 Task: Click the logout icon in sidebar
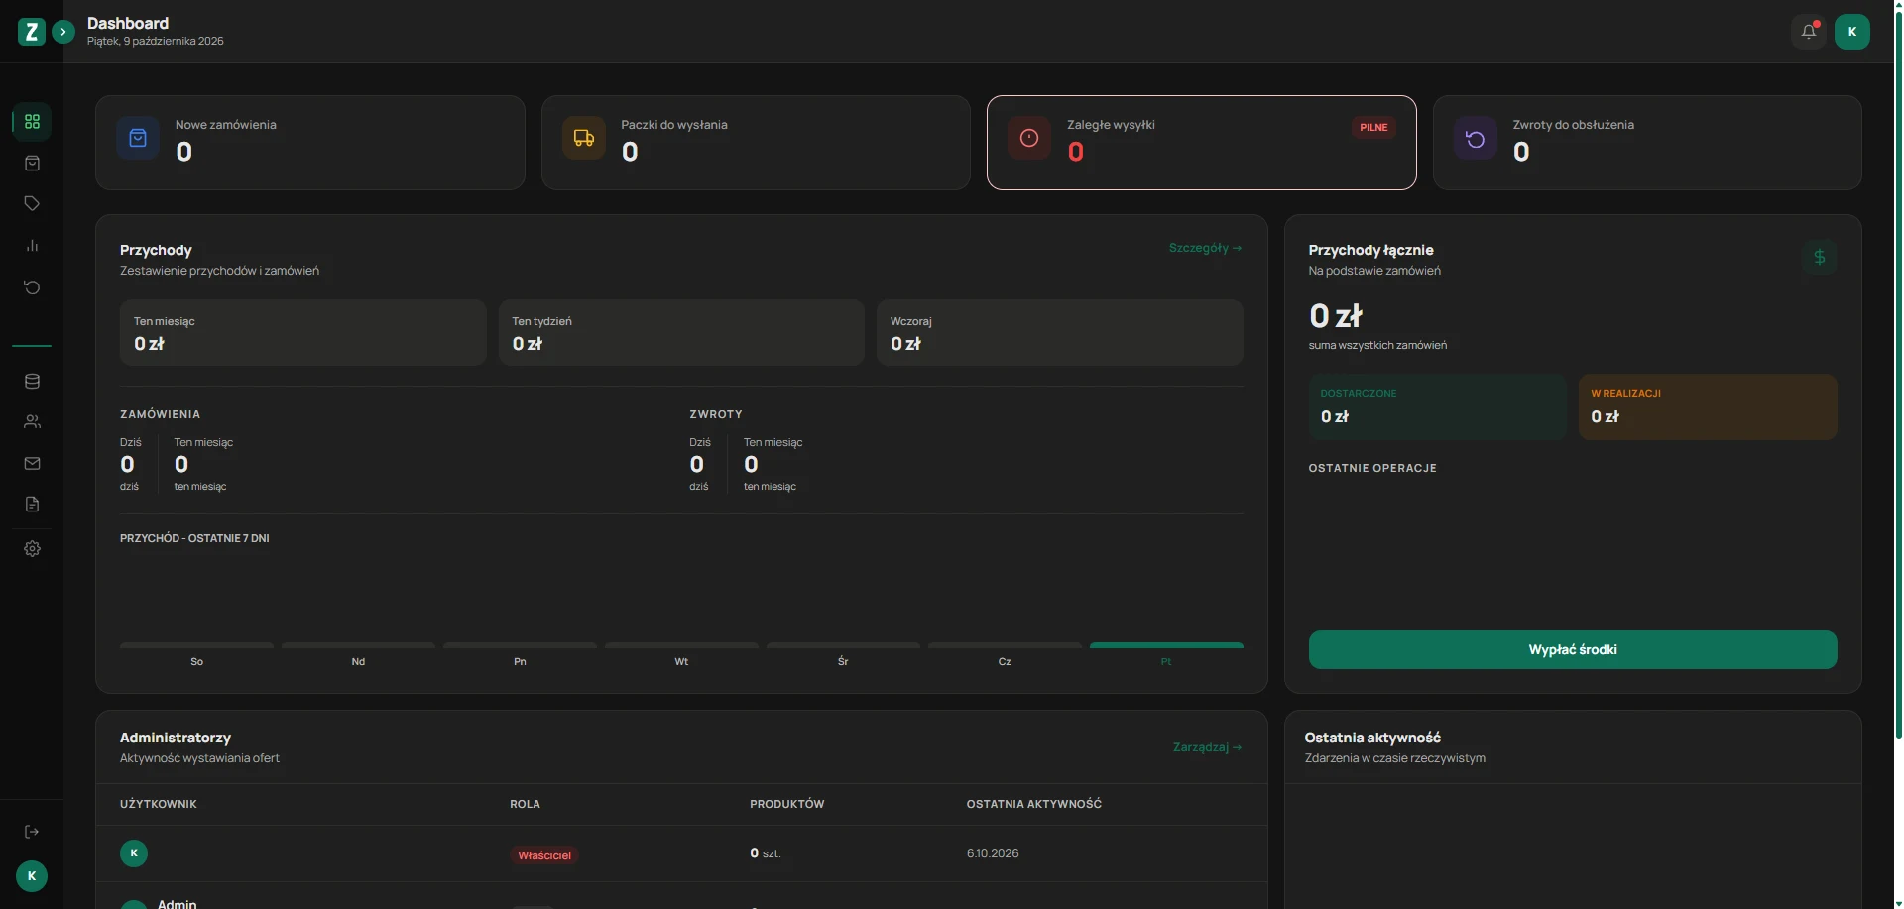(x=32, y=832)
